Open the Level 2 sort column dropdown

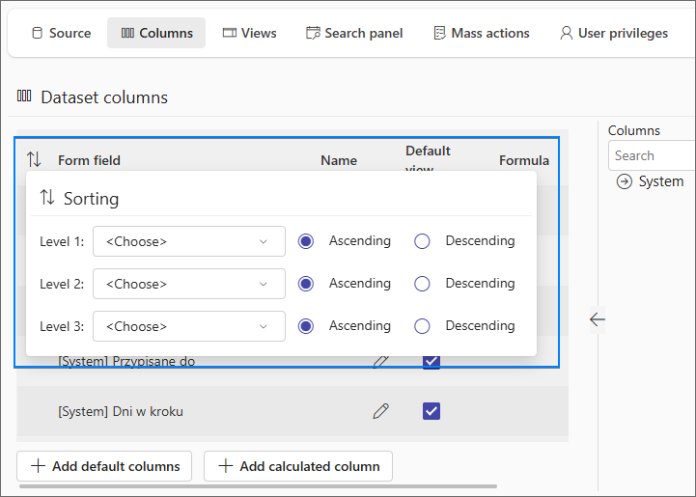(189, 284)
